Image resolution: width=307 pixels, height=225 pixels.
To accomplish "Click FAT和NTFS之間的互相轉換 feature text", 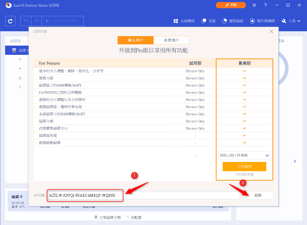I will [60, 93].
